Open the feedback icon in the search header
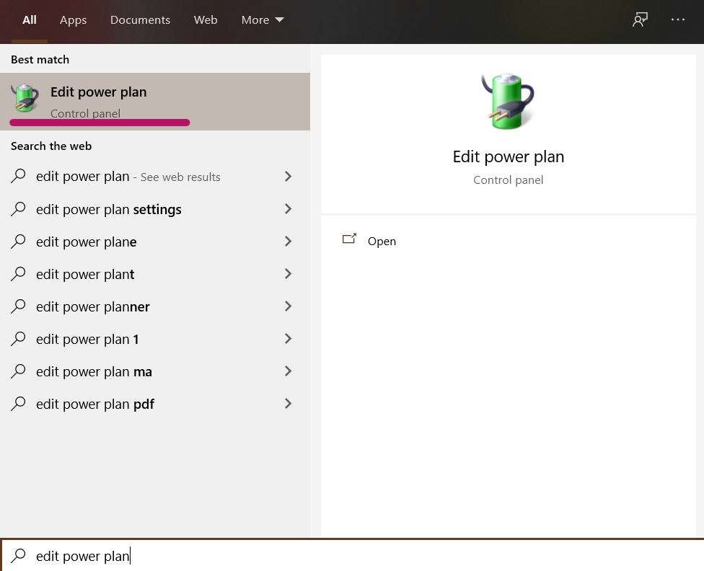 pos(641,19)
